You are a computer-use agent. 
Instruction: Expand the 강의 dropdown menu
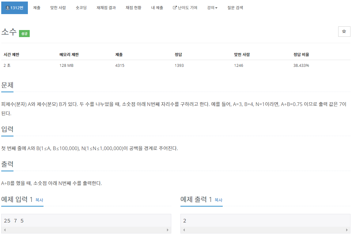[212, 8]
